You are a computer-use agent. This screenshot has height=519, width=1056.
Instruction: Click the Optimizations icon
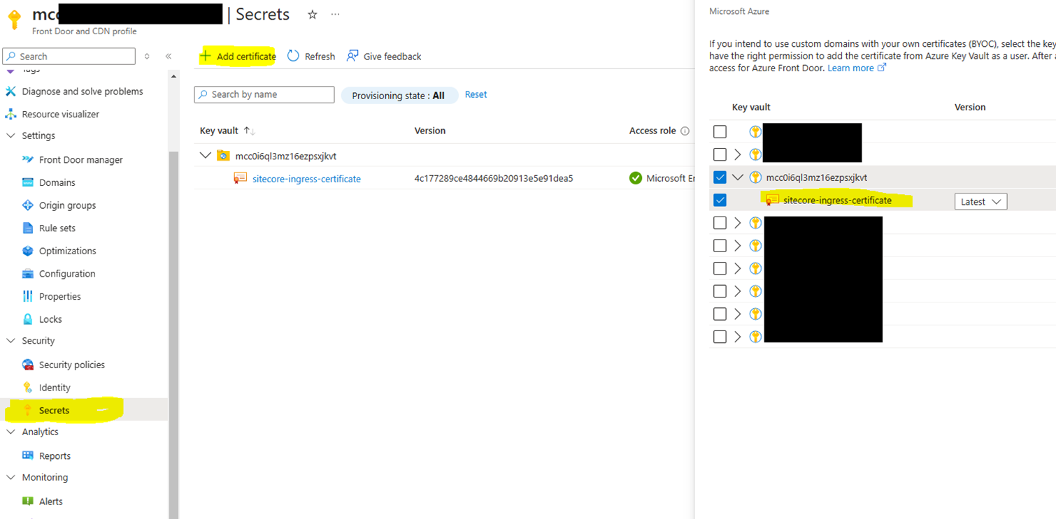coord(28,251)
